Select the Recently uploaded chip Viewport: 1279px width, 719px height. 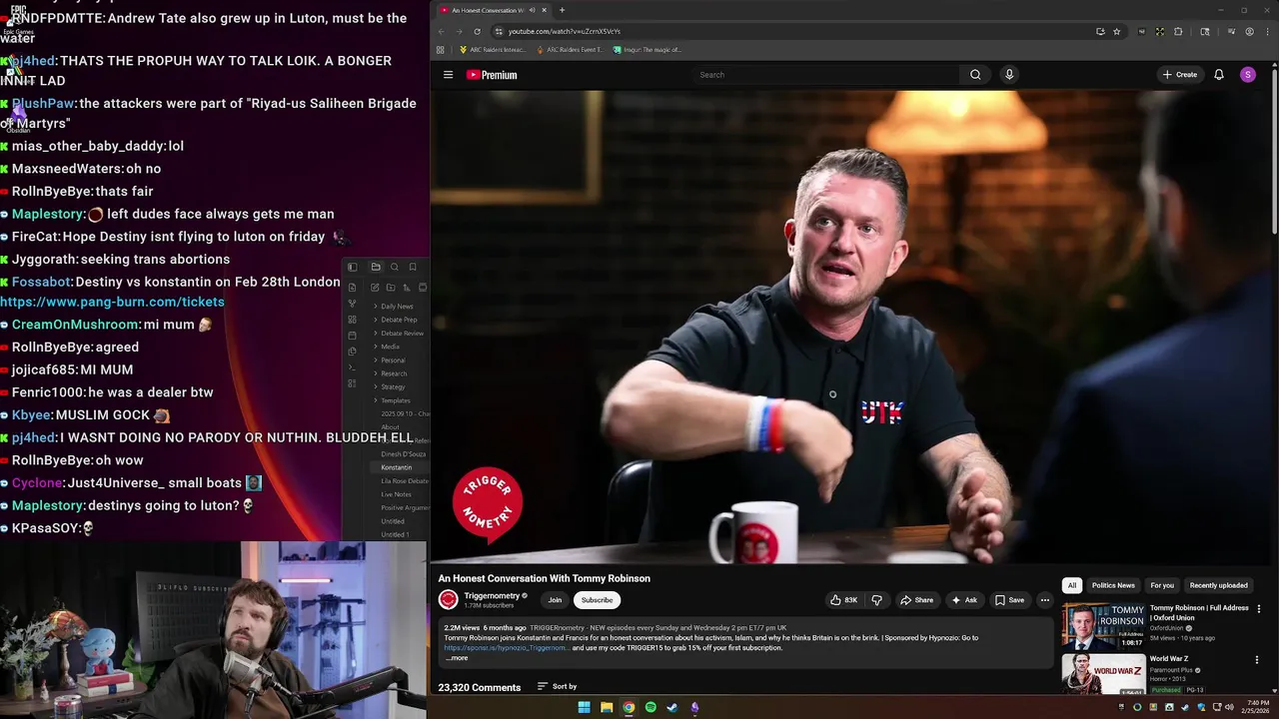1218,585
